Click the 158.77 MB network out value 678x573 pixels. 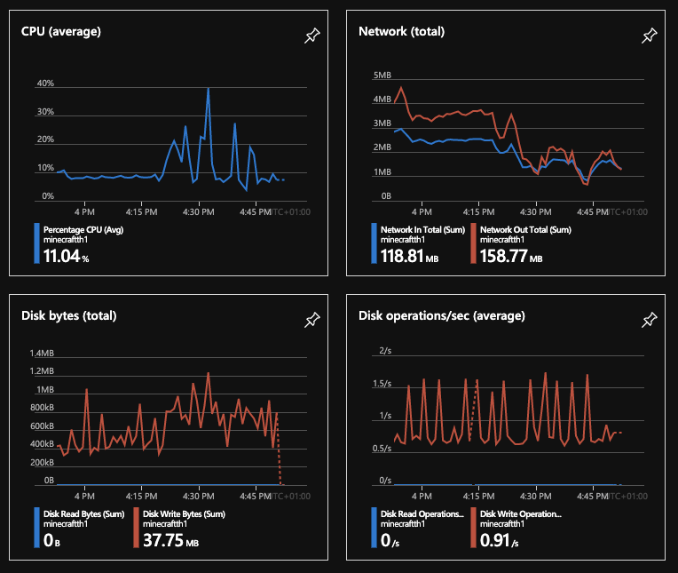511,256
